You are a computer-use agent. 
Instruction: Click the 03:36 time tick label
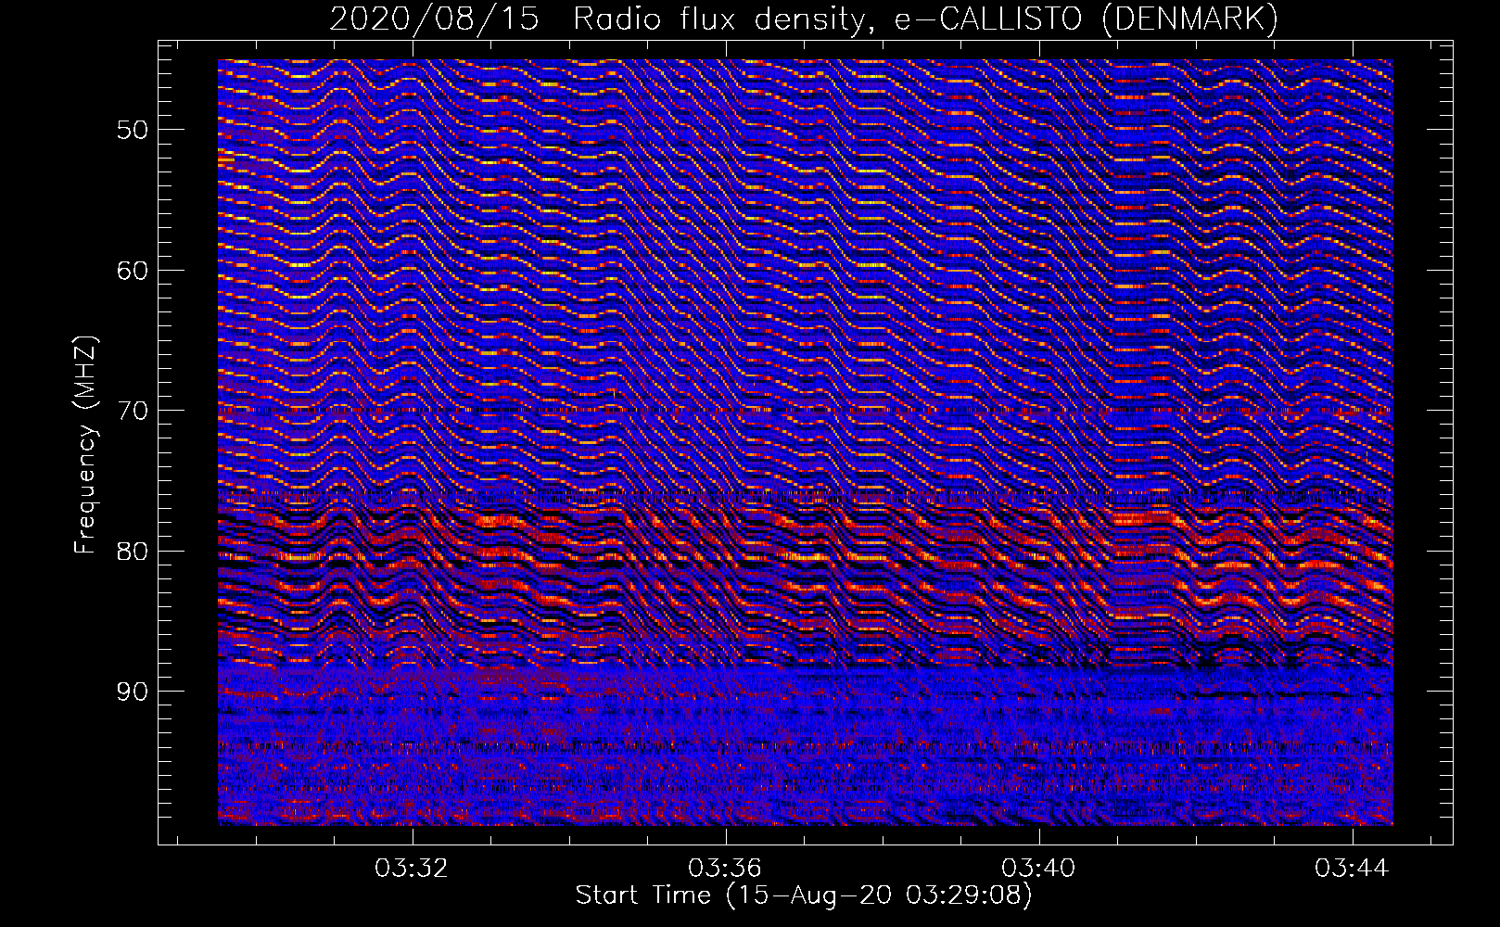pyautogui.click(x=725, y=868)
